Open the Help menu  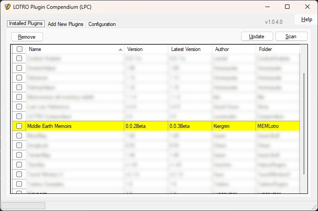(307, 19)
